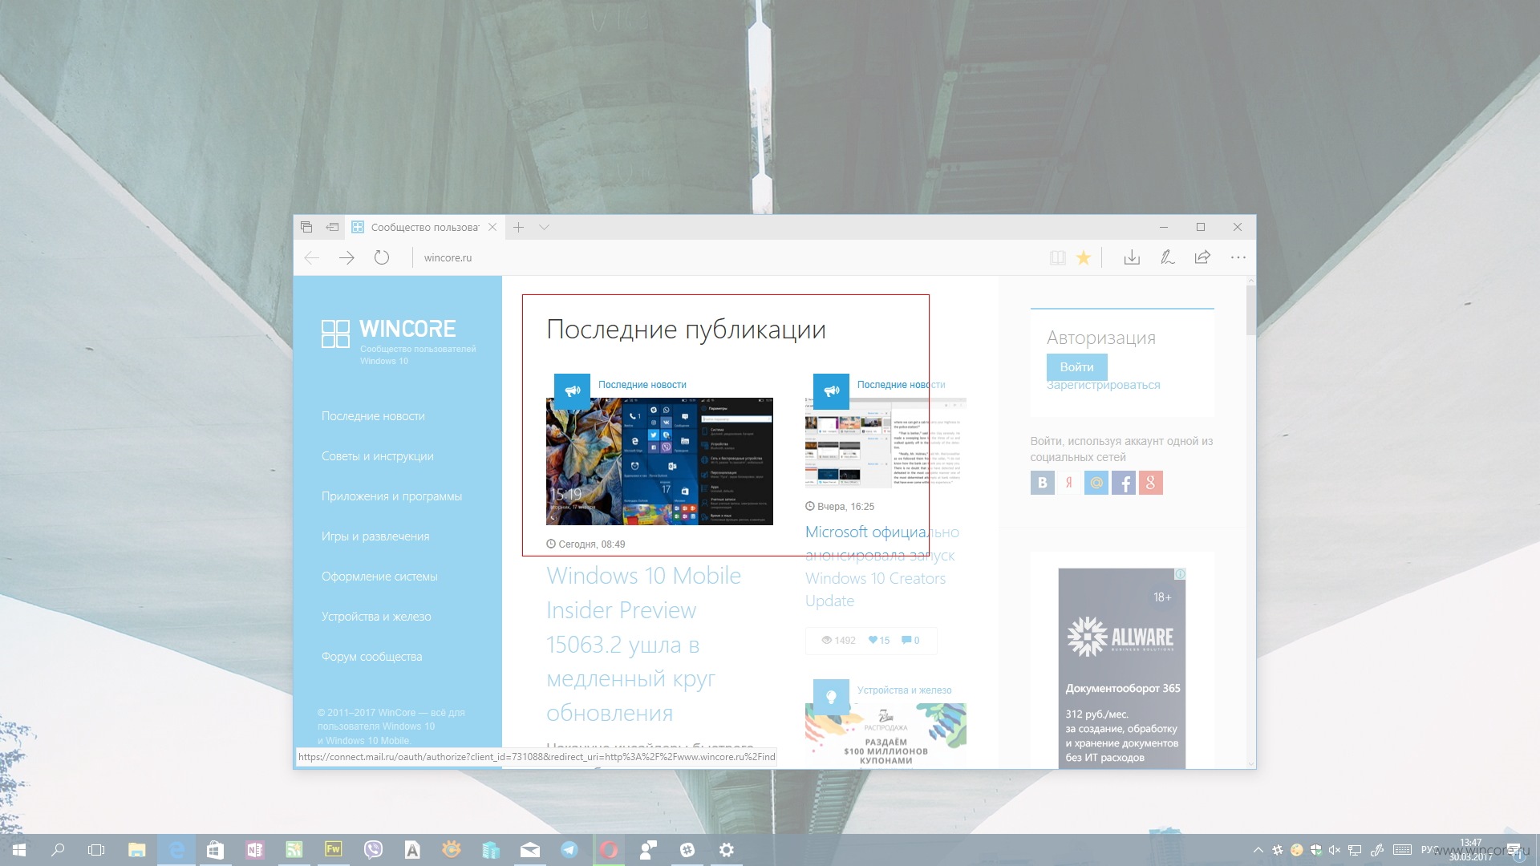Viewport: 1540px width, 866px height.
Task: Open the Windows 10 Mobile Insider Preview headline
Action: click(644, 644)
